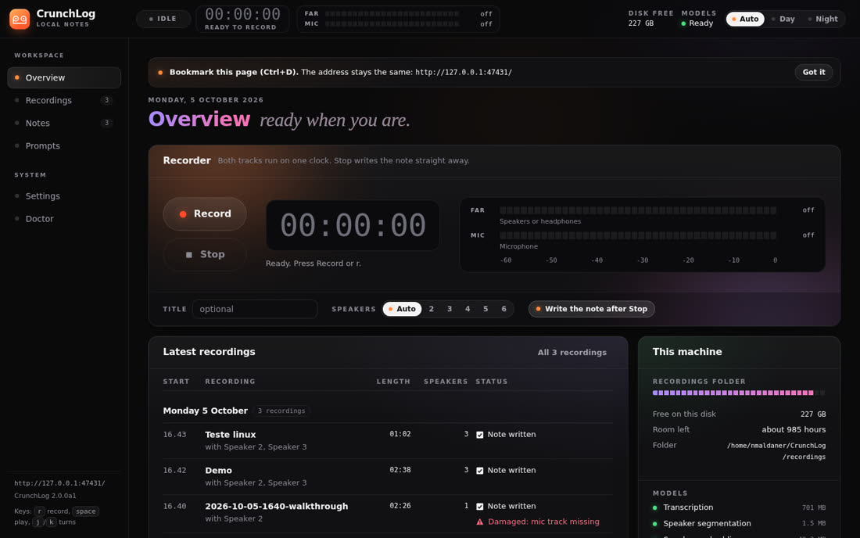Image resolution: width=860 pixels, height=538 pixels.
Task: Switch theme to Day
Action: tap(783, 20)
